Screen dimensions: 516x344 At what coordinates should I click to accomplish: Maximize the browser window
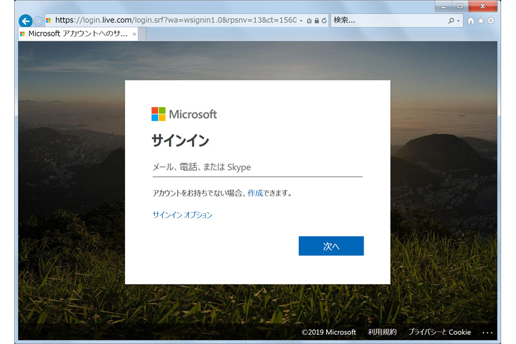point(460,6)
